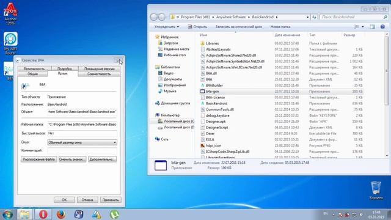Click the Program Files (x86) breadcrumb segment
This screenshot has width=391, height=220.
pos(195,17)
